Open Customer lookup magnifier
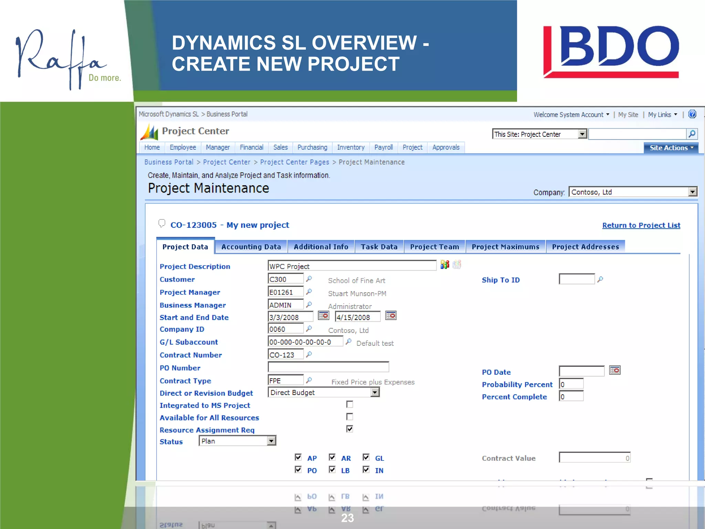705x529 pixels. pos(309,279)
